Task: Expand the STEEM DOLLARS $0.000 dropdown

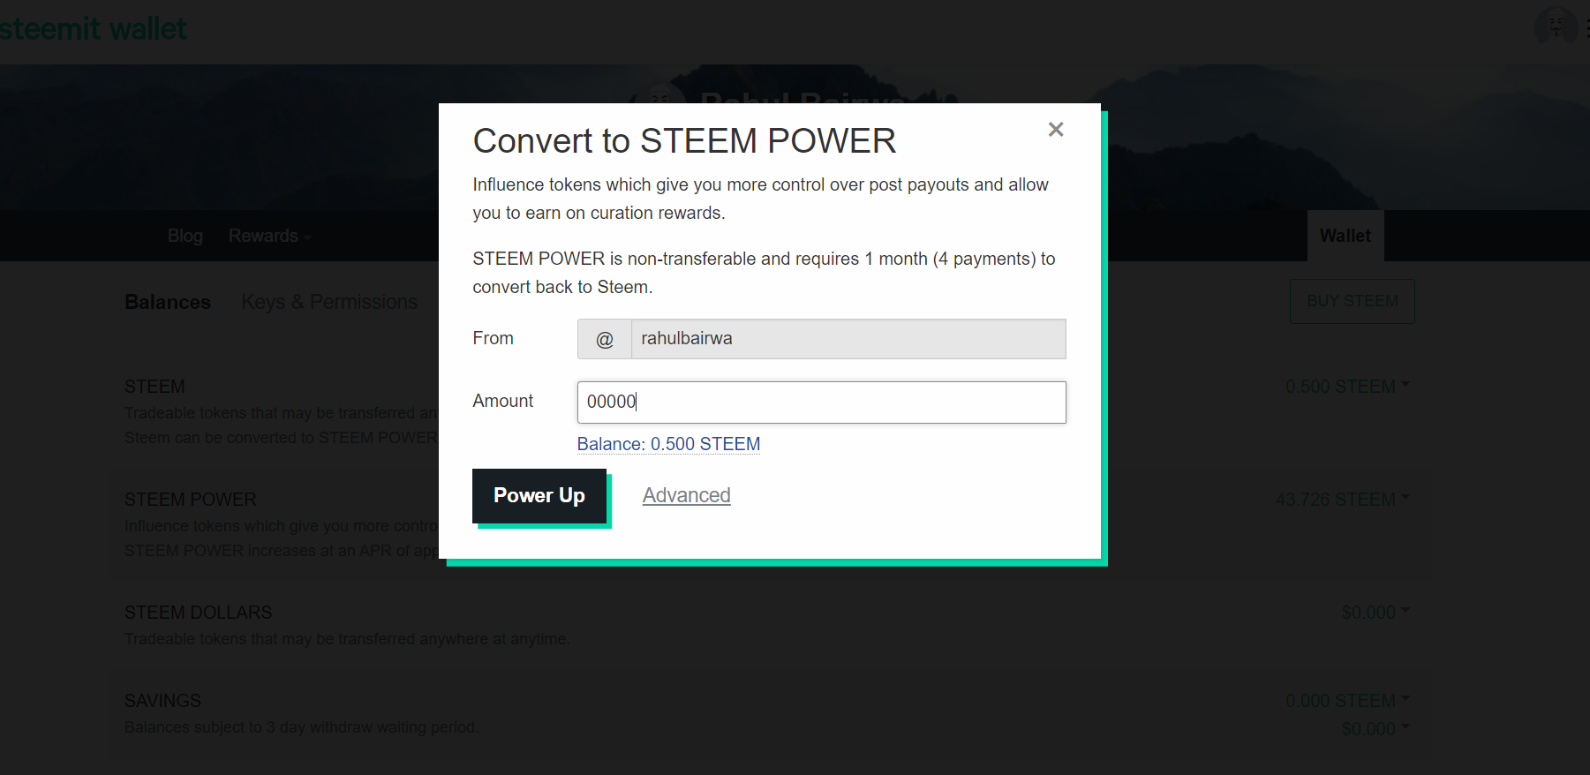Action: coord(1375,613)
